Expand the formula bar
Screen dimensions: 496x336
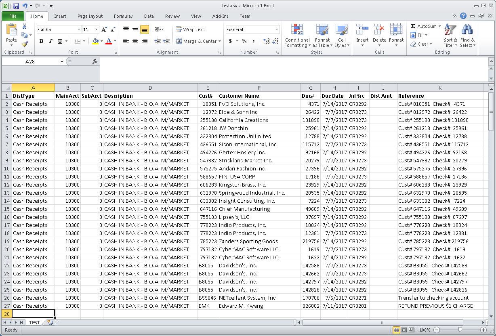(491, 61)
